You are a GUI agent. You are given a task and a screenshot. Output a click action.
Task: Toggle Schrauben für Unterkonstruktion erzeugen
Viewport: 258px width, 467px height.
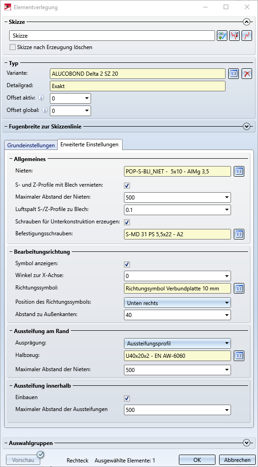pyautogui.click(x=127, y=222)
